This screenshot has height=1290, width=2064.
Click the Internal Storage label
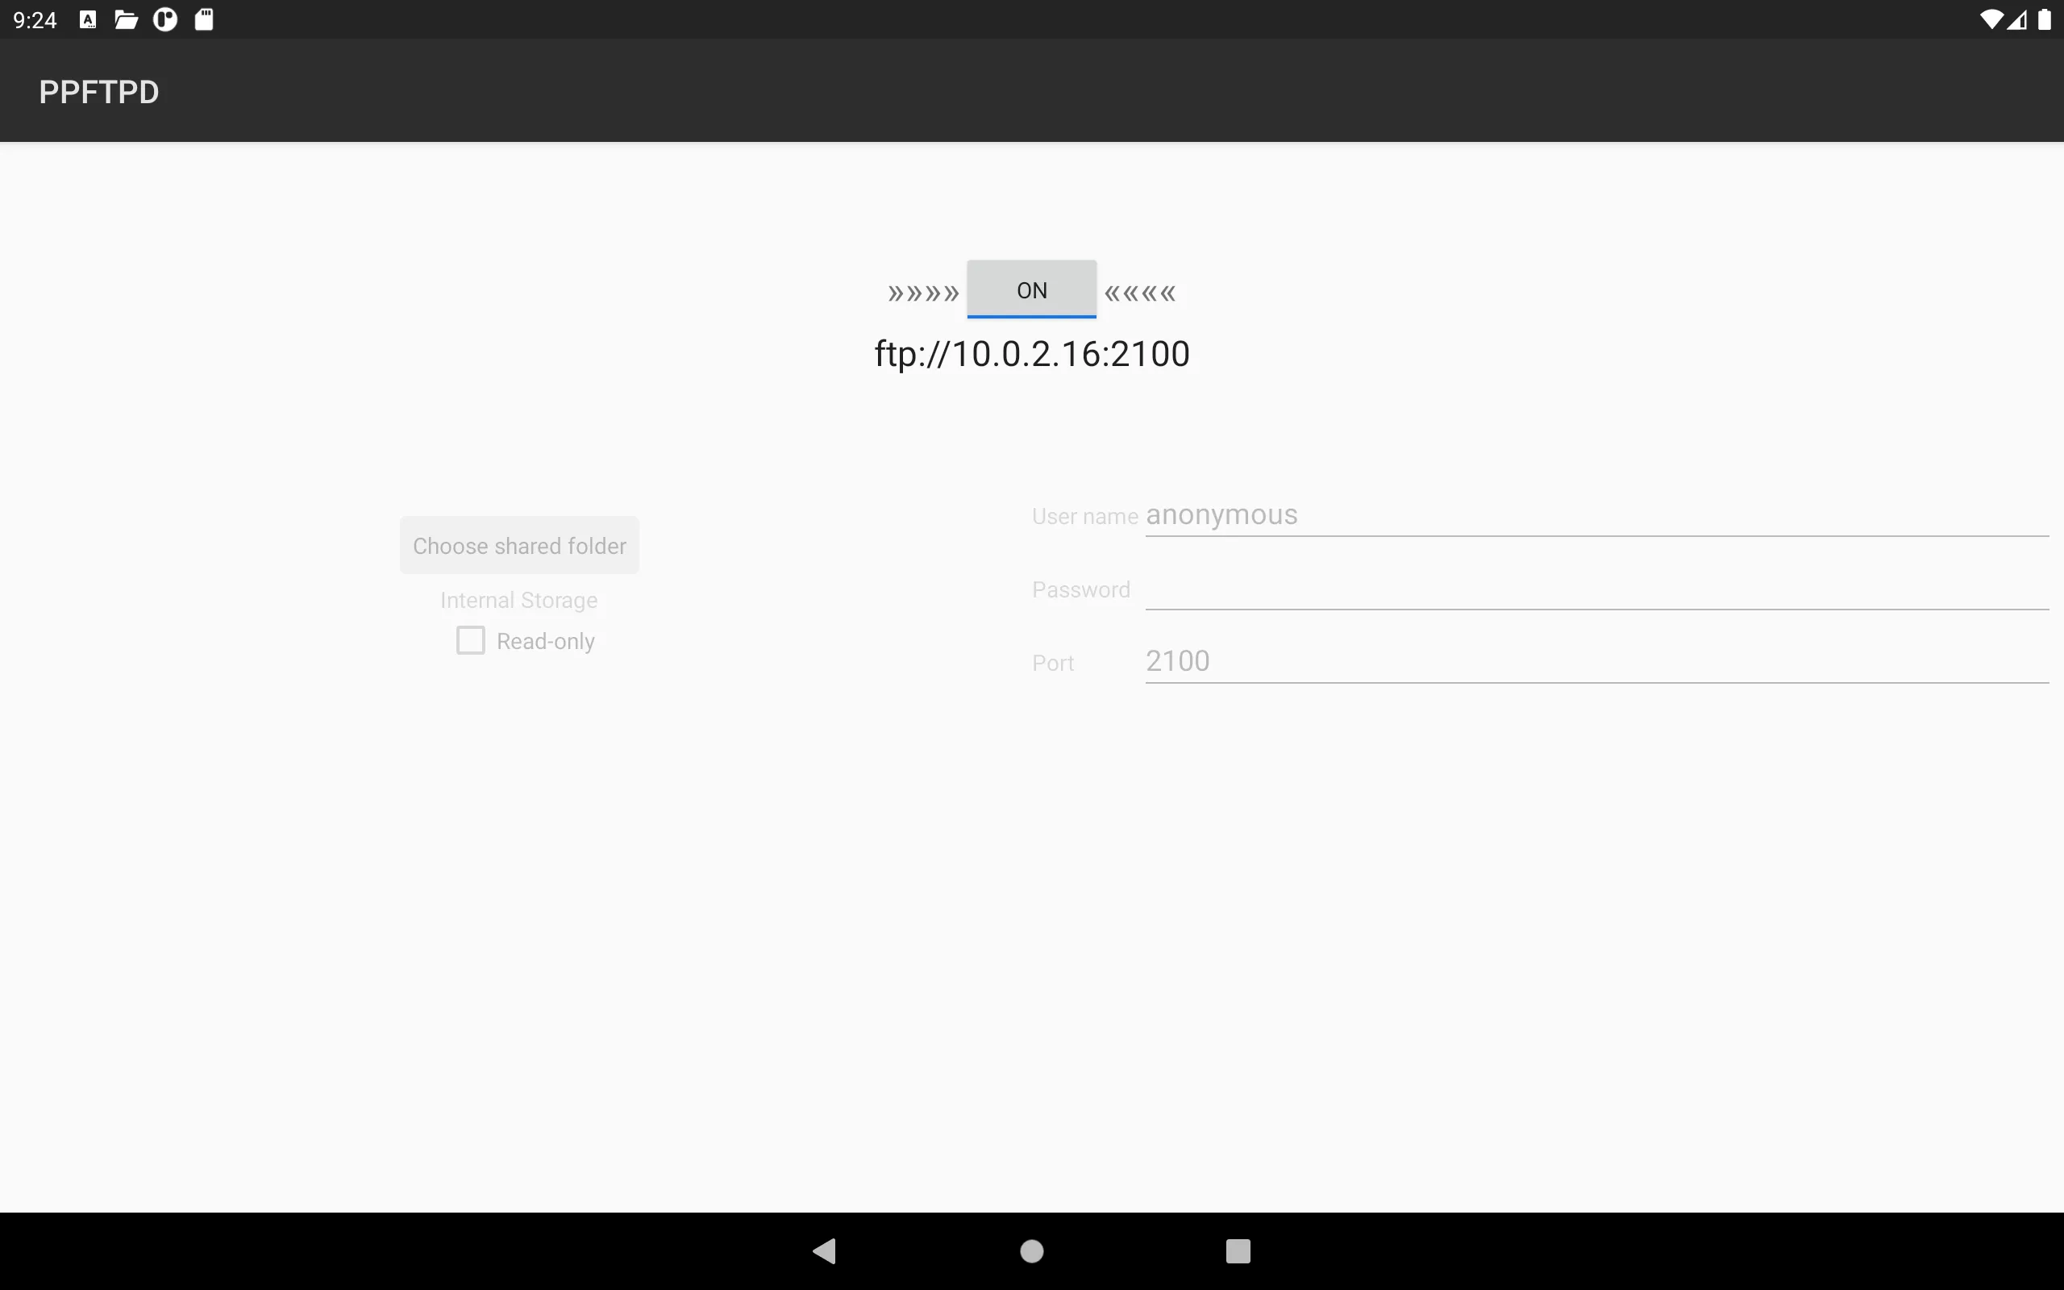click(x=518, y=599)
